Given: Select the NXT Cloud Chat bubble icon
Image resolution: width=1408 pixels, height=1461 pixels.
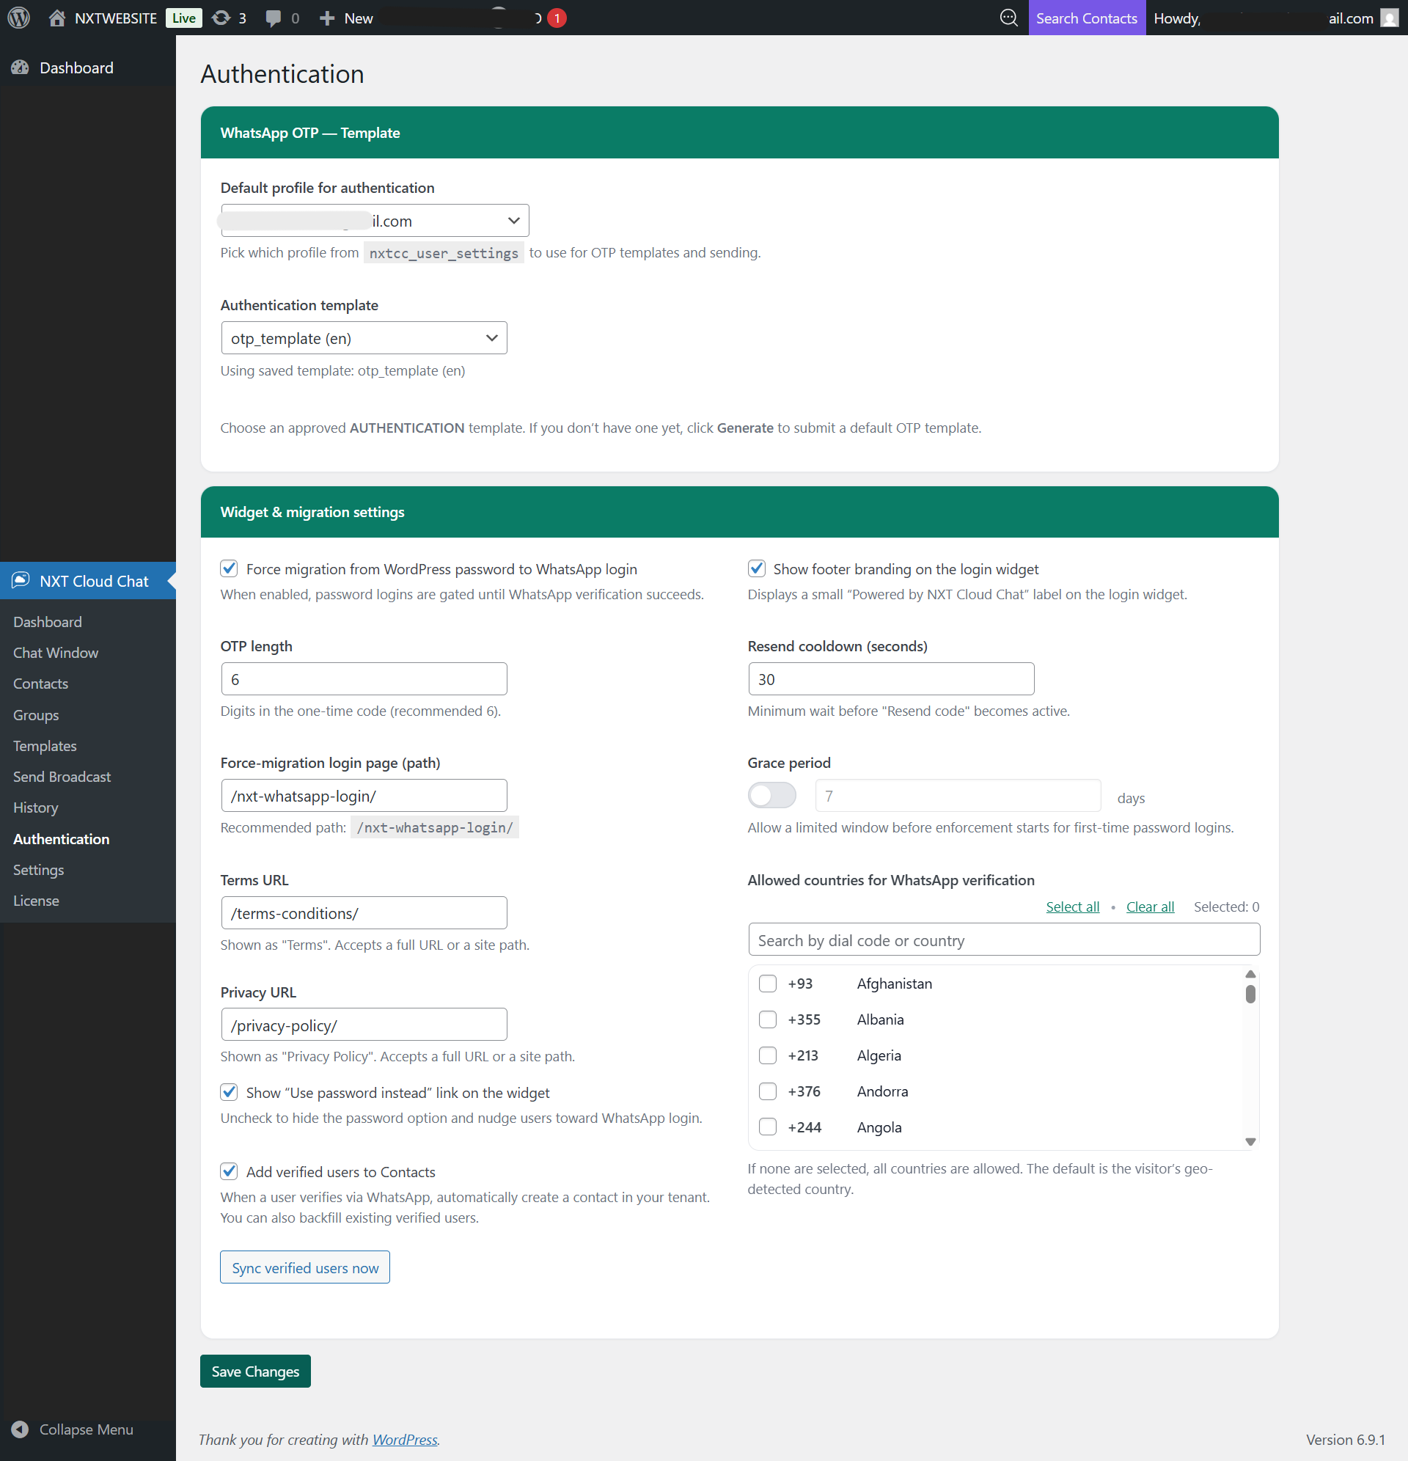Looking at the screenshot, I should tap(20, 581).
